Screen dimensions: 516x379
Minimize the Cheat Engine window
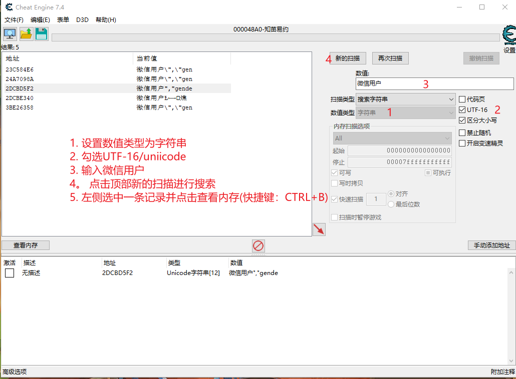pos(459,7)
